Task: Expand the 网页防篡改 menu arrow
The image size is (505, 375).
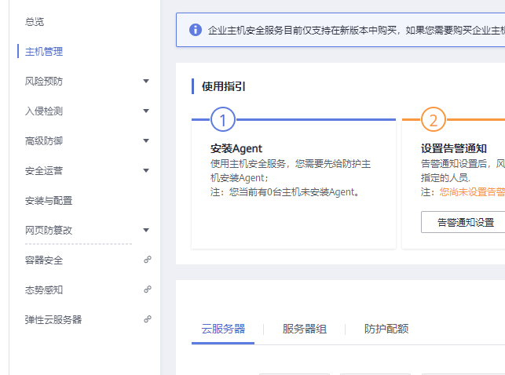Action: coord(146,230)
